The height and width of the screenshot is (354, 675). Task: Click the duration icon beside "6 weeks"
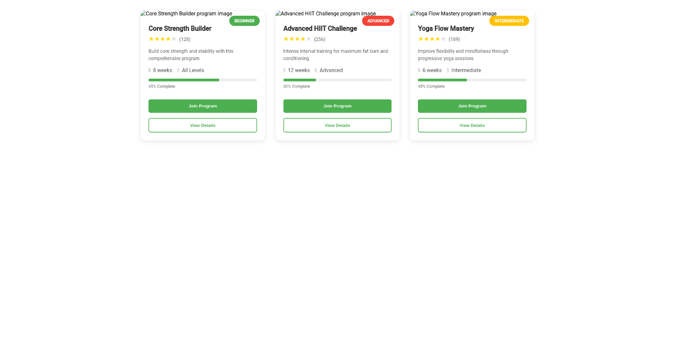coord(420,70)
